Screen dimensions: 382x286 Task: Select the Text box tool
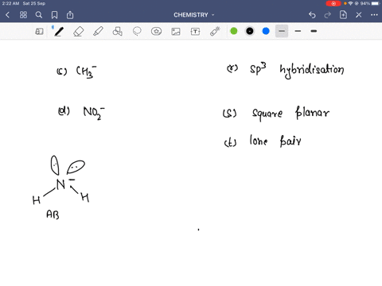pos(195,32)
